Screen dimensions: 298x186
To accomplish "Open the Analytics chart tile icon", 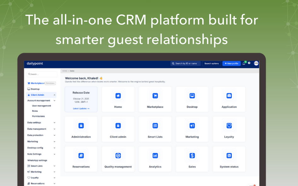I will (x=155, y=156).
